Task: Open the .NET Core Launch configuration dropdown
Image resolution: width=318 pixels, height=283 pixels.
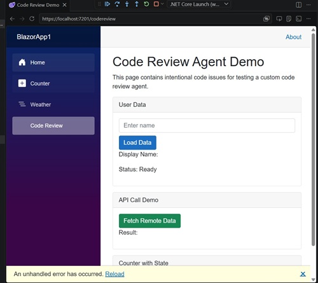Action: (199, 4)
